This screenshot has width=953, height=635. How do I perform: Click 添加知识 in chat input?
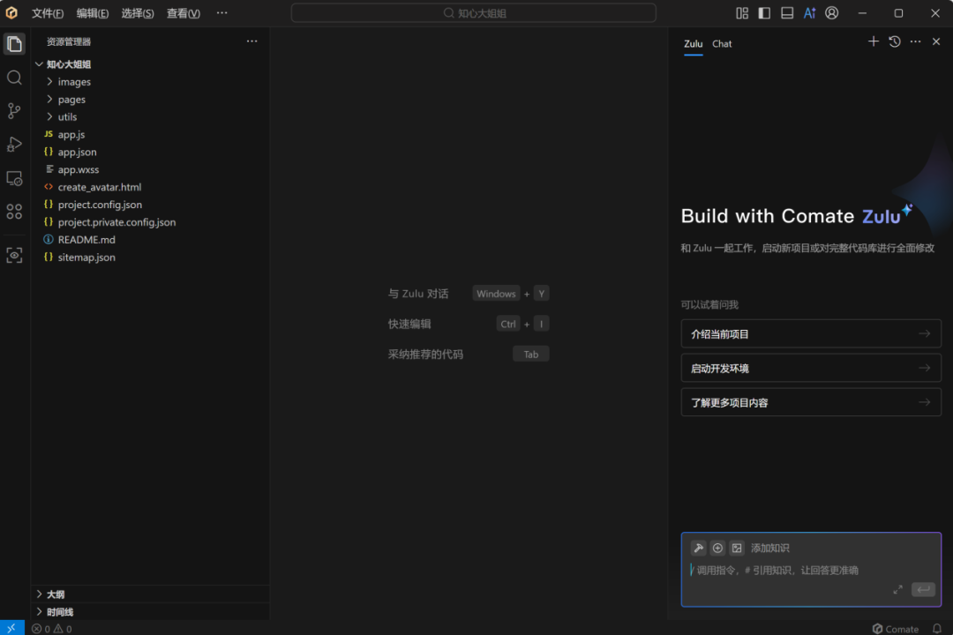click(x=770, y=548)
